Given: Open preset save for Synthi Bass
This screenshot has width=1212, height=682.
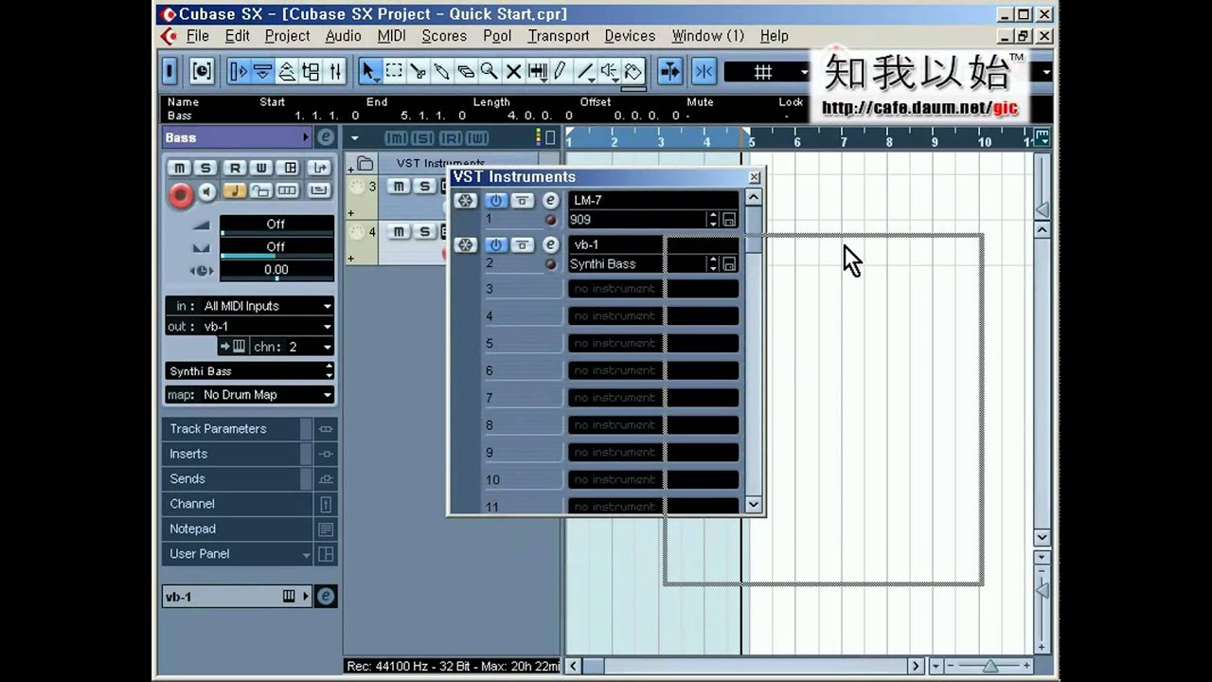Looking at the screenshot, I should tap(729, 264).
